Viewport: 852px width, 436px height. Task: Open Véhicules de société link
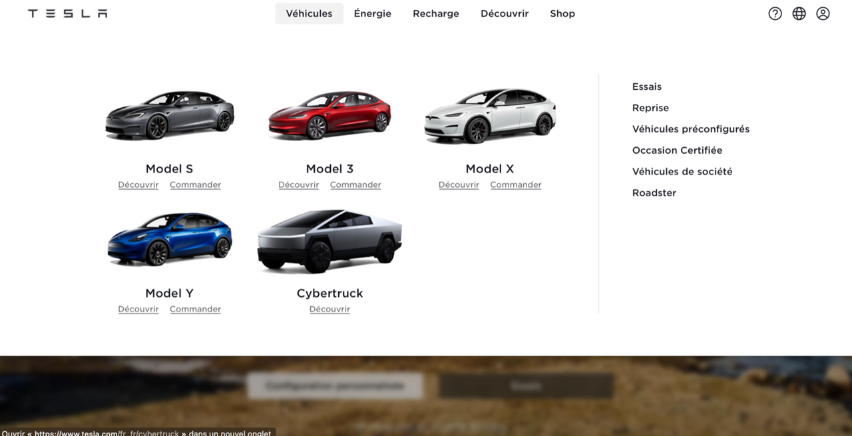point(682,172)
